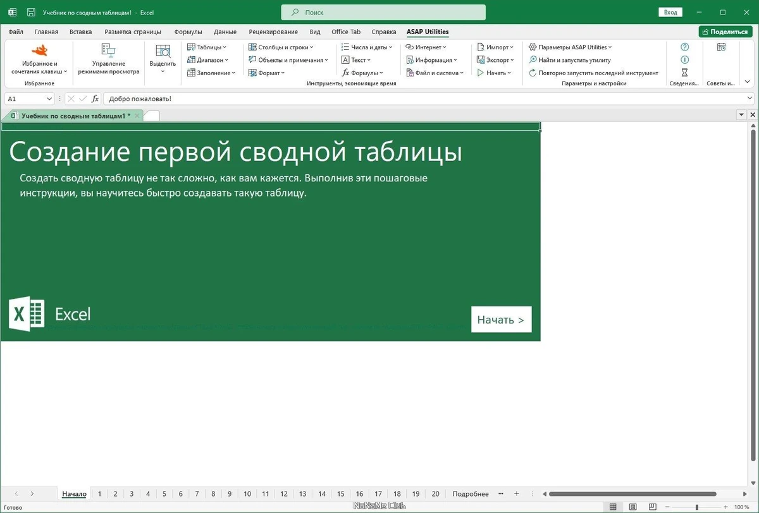Click the Поиск search box

(x=383, y=12)
